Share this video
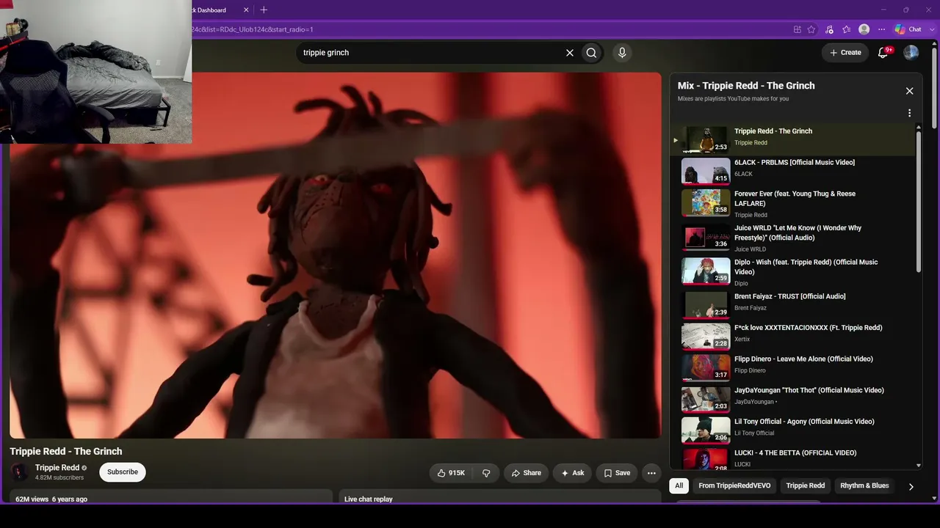The image size is (940, 528). click(526, 473)
